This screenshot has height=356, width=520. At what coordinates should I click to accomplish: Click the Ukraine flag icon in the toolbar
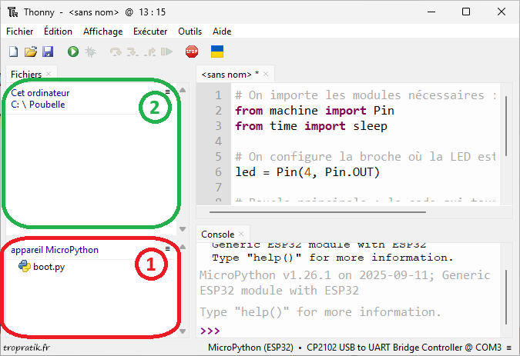pos(218,52)
